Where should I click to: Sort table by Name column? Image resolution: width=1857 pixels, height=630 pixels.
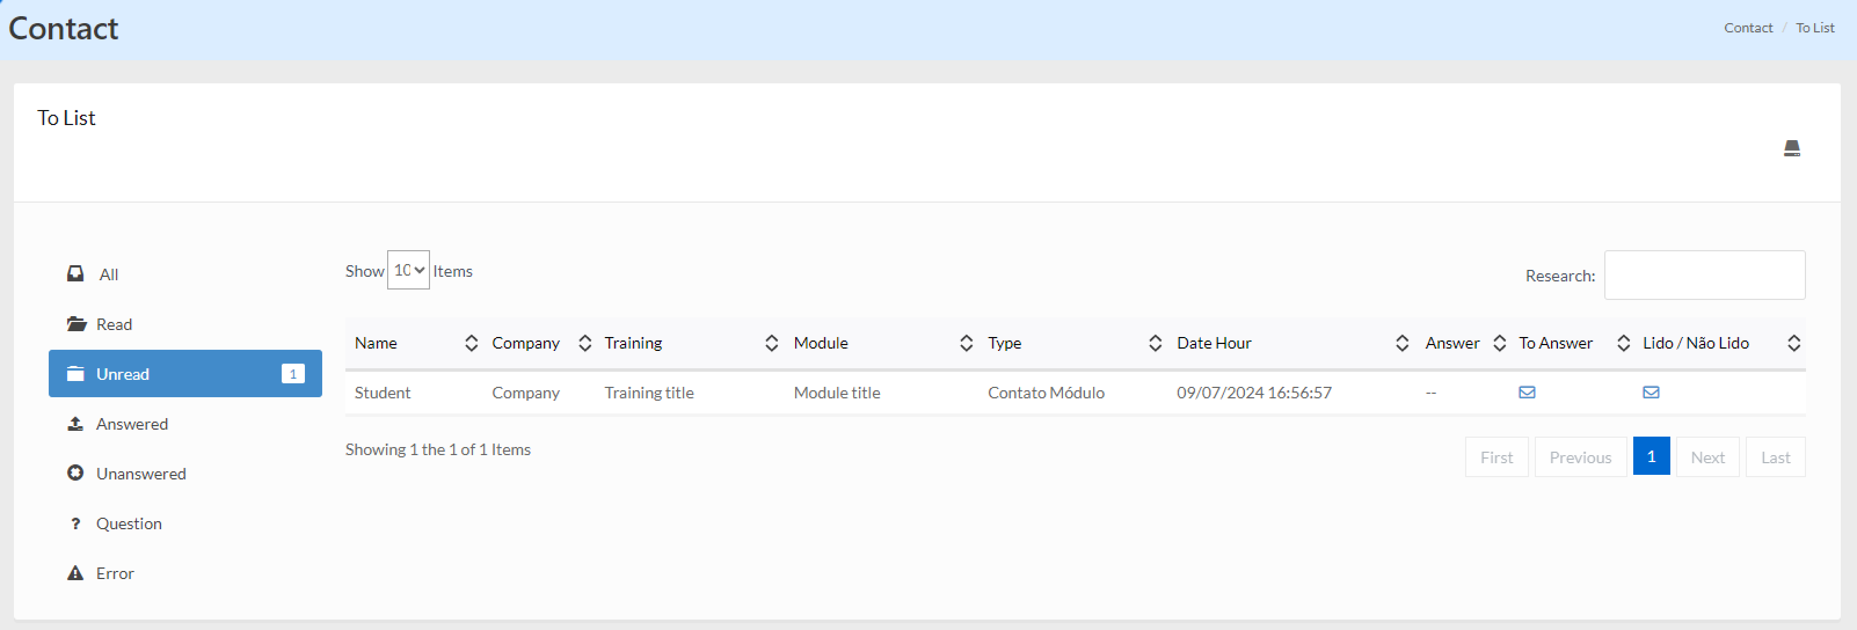376,343
